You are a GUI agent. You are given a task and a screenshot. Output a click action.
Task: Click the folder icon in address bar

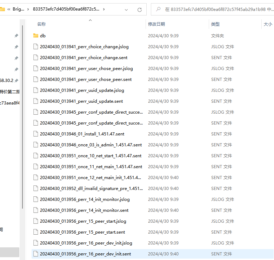coord(2,9)
